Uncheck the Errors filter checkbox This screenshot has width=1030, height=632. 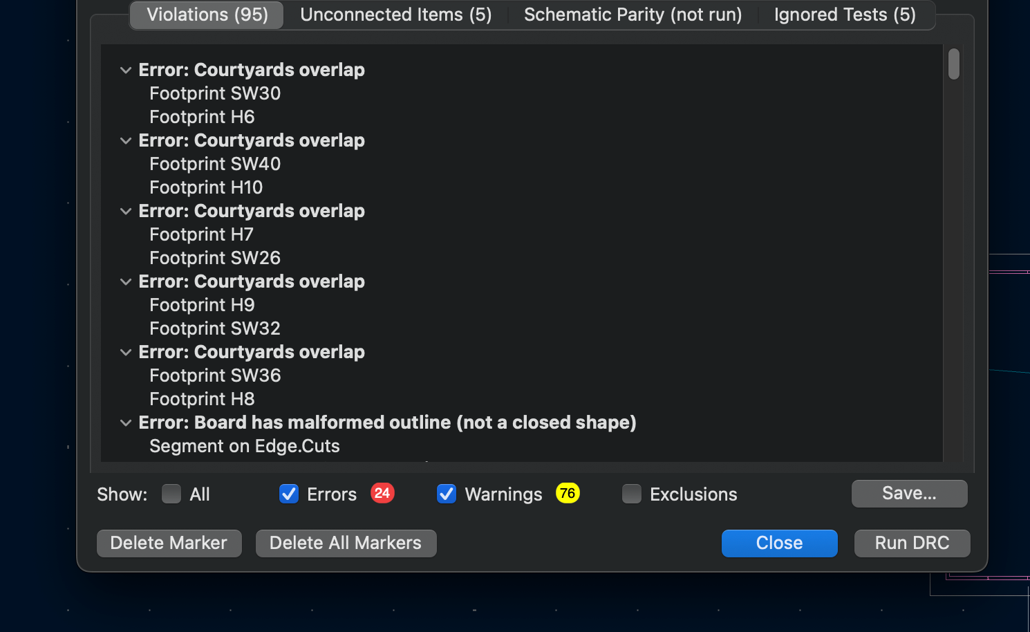[x=289, y=494]
